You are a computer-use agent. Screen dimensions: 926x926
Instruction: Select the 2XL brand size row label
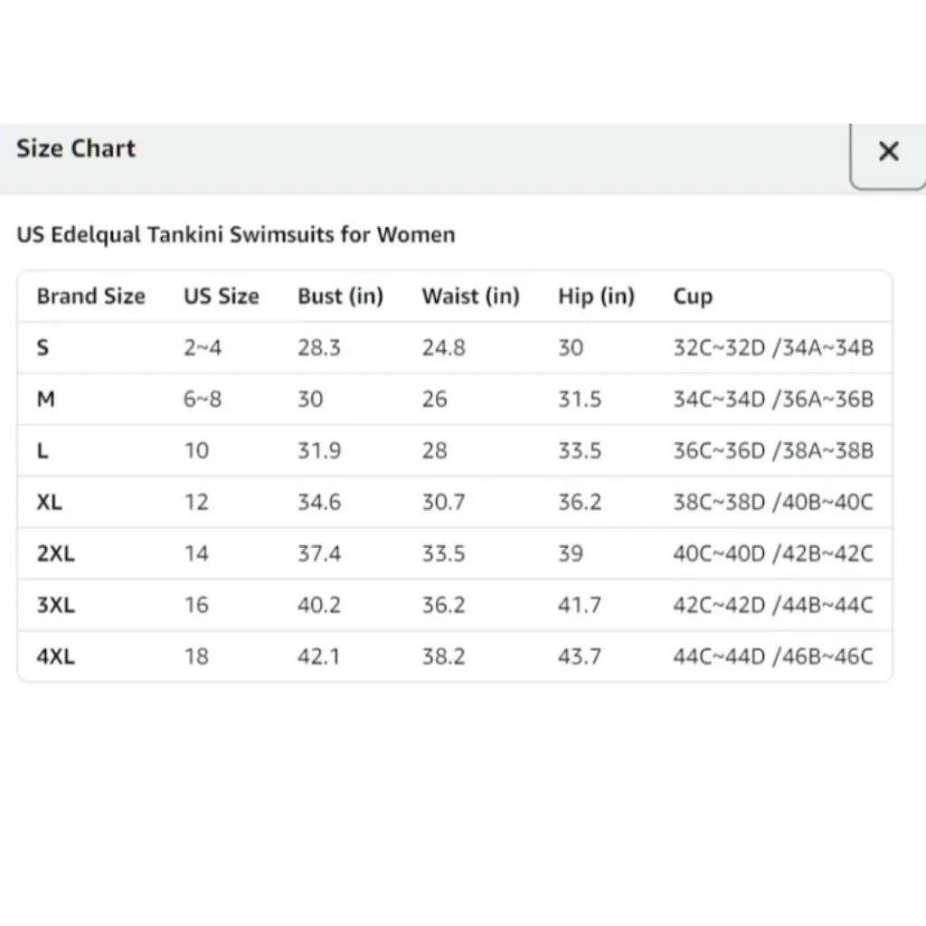tap(55, 554)
